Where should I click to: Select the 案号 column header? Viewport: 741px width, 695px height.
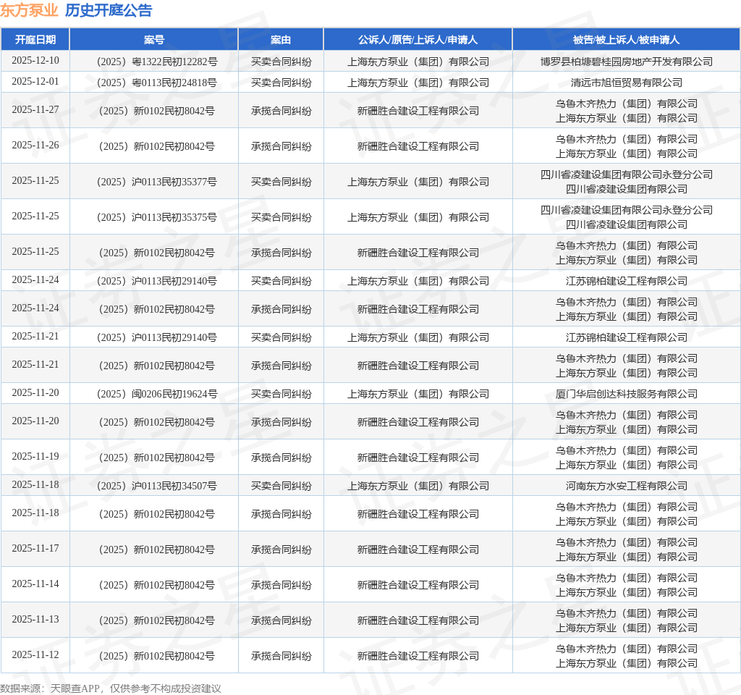[154, 40]
